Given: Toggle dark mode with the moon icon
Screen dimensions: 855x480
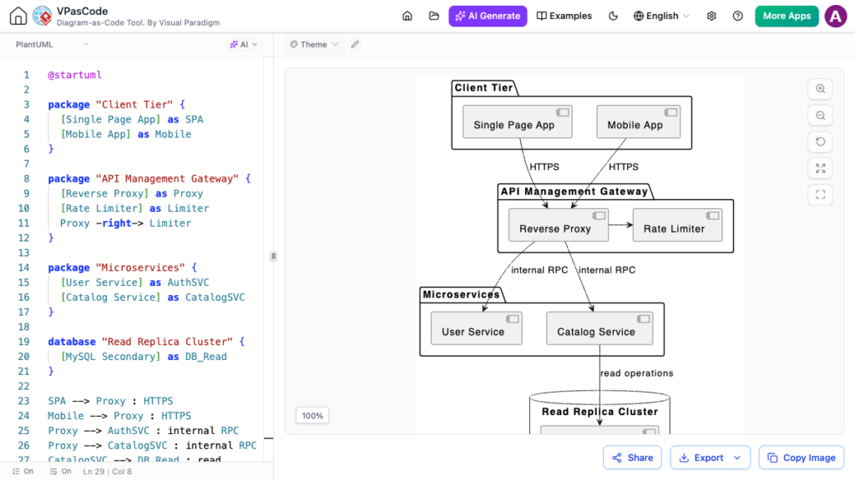Looking at the screenshot, I should [x=613, y=16].
